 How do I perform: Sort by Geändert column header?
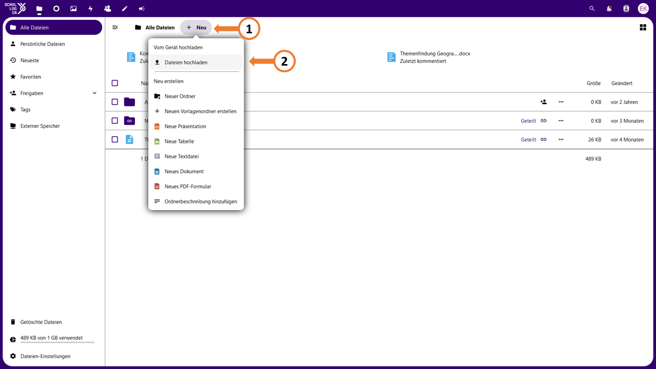tap(622, 83)
